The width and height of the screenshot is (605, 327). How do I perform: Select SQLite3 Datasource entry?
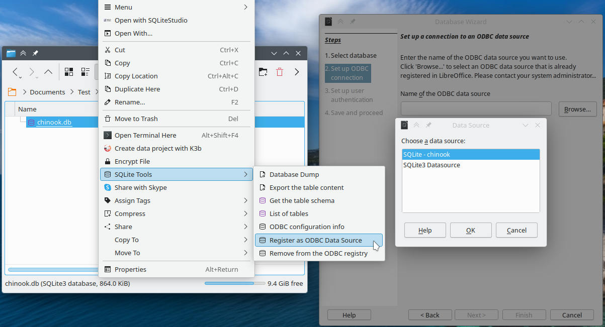click(x=471, y=165)
